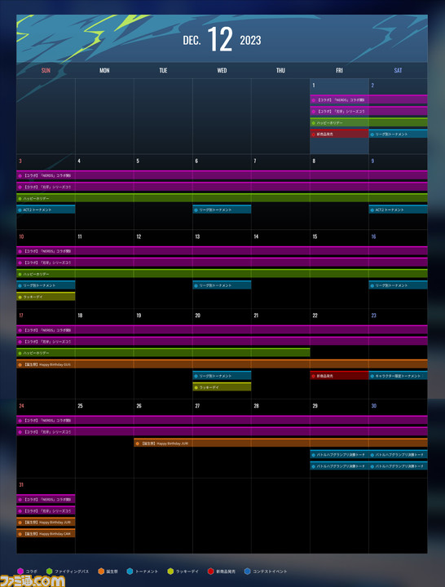The image size is (445, 587).
Task: Select the SAT column header
Action: pos(398,70)
